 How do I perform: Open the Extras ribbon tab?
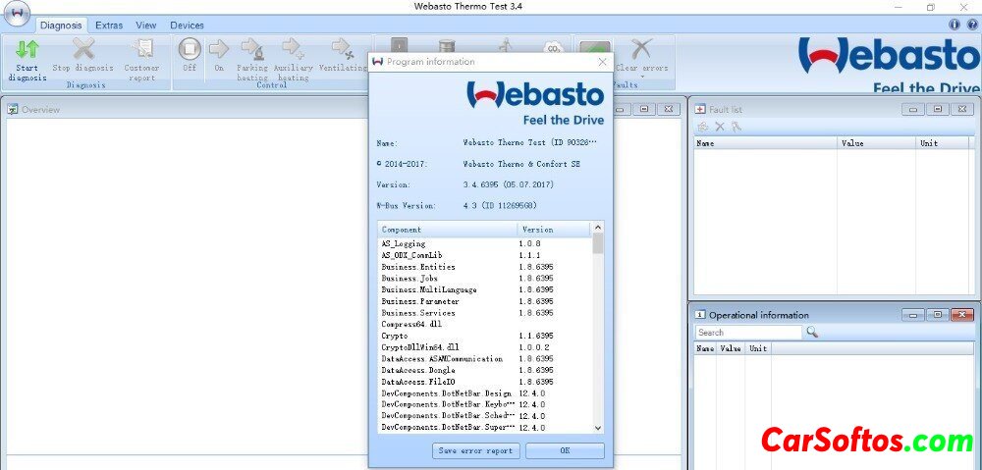click(109, 26)
